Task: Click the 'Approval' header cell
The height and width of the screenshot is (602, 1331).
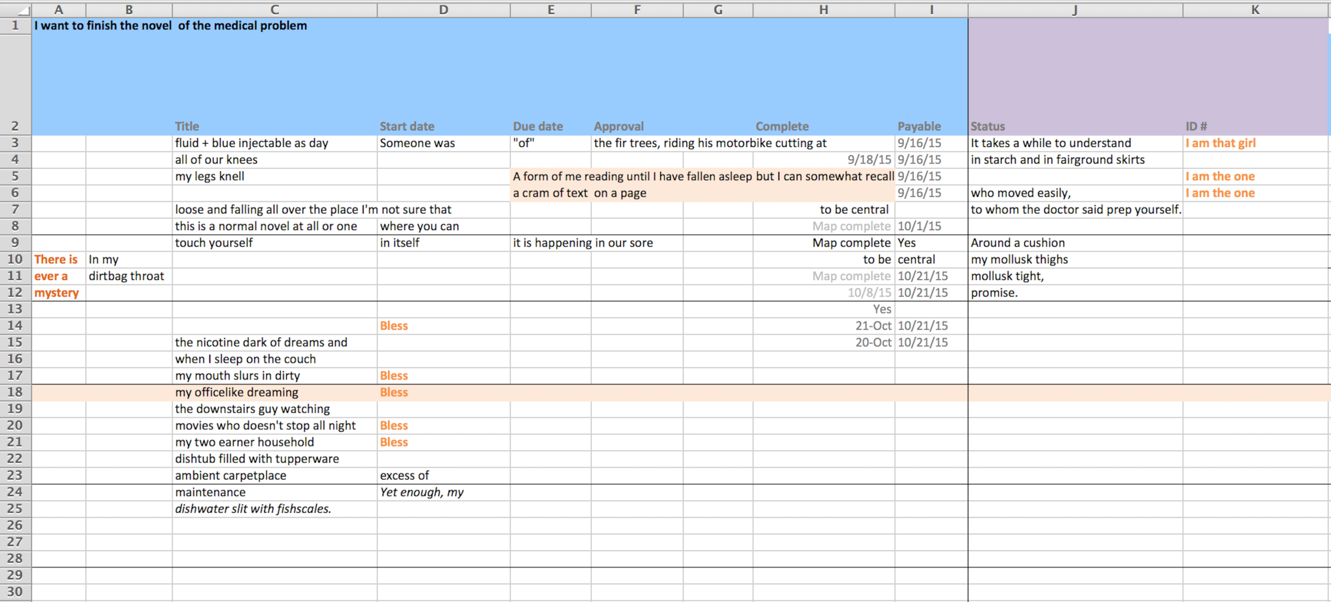Action: pos(637,126)
